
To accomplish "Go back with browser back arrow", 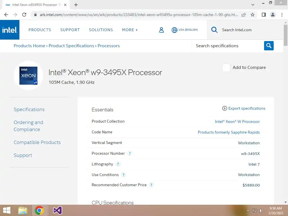I will click(x=6, y=15).
